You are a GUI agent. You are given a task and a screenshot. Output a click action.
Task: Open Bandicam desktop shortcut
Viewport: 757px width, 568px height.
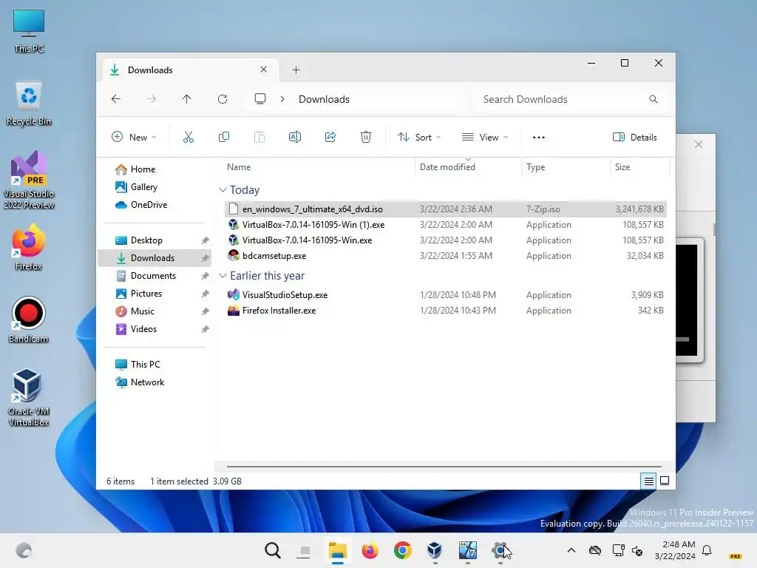click(29, 319)
